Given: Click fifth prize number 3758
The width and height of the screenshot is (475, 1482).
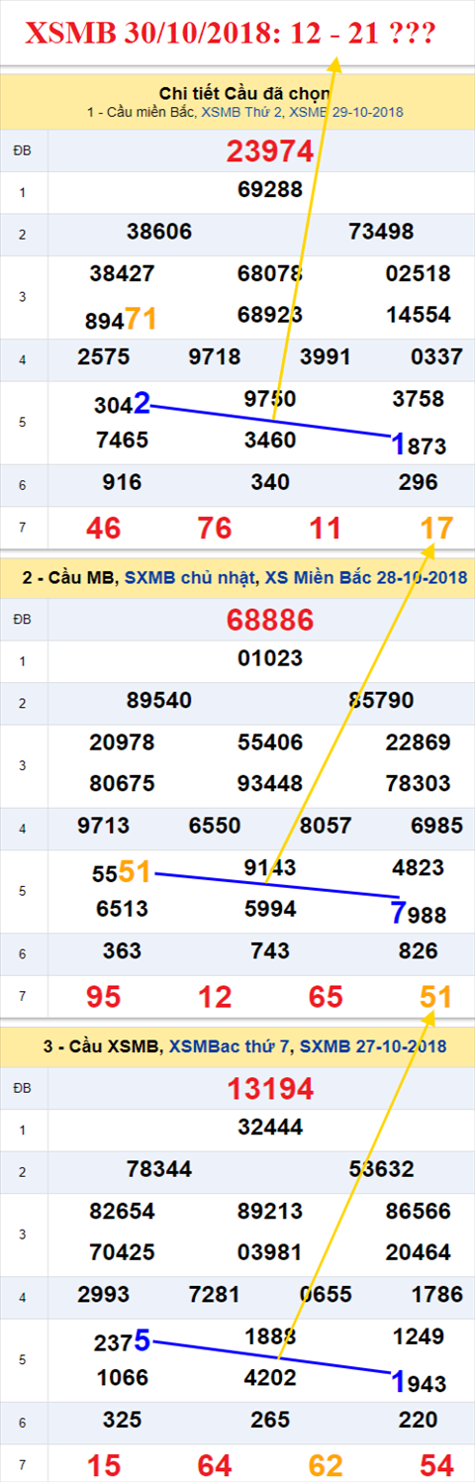Looking at the screenshot, I should (419, 398).
